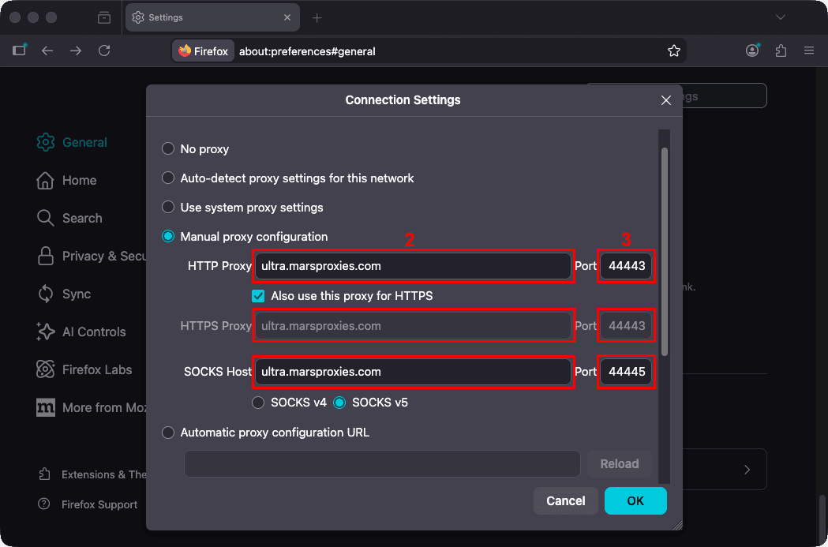Uncheck Also use this proxy for HTTPS
This screenshot has height=547, width=828.
[258, 296]
